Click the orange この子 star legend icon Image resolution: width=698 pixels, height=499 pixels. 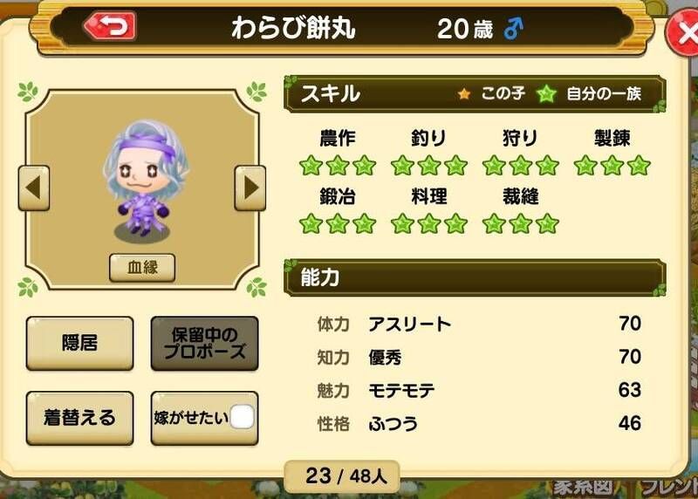pos(464,94)
